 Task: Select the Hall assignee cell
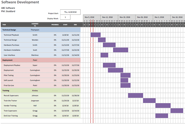click(35, 106)
